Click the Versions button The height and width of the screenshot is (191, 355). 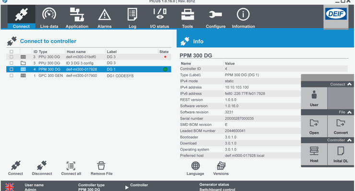pyautogui.click(x=221, y=168)
